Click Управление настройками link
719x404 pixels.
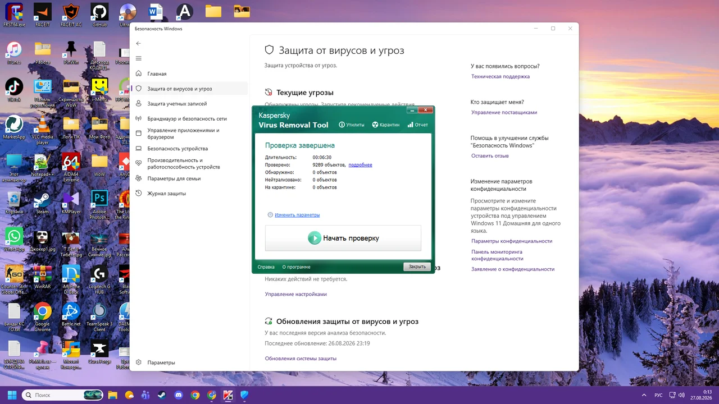pos(295,294)
